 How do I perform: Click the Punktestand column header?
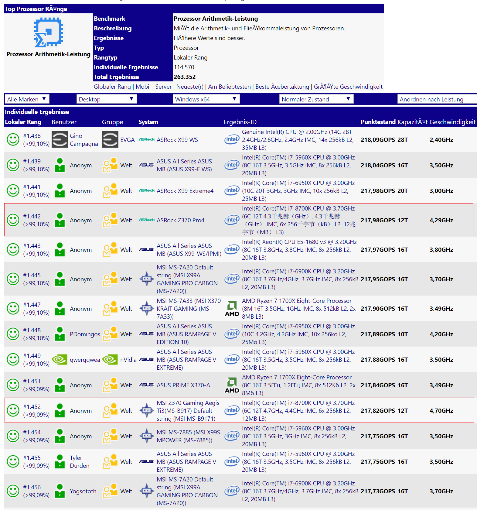pos(378,122)
